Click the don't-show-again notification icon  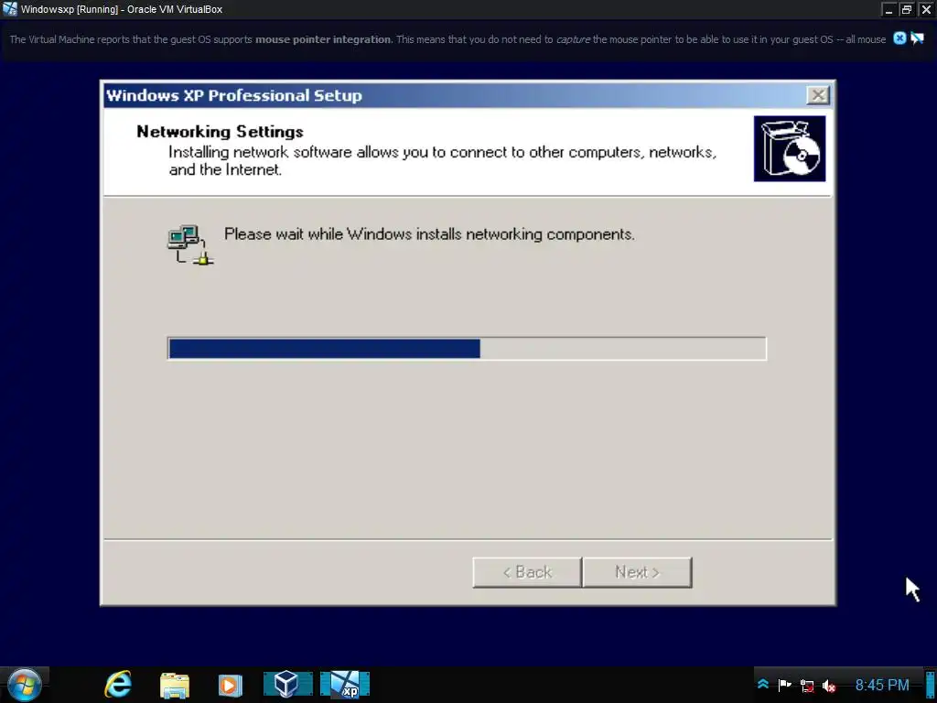(917, 38)
